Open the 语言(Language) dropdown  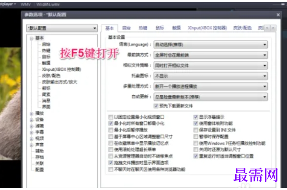point(211,45)
